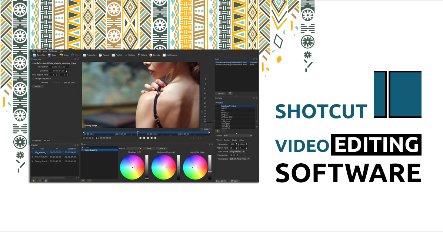Toggle the Image sequence checkbox

(33, 79)
